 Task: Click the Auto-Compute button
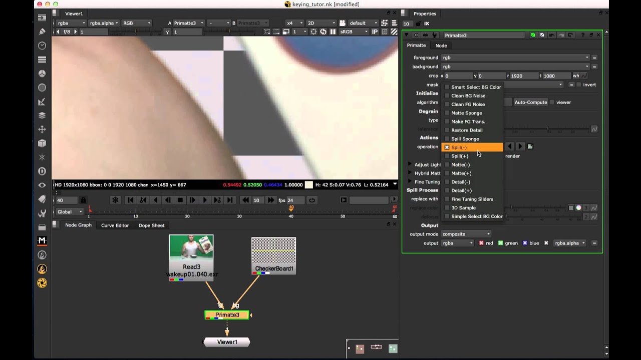(530, 102)
